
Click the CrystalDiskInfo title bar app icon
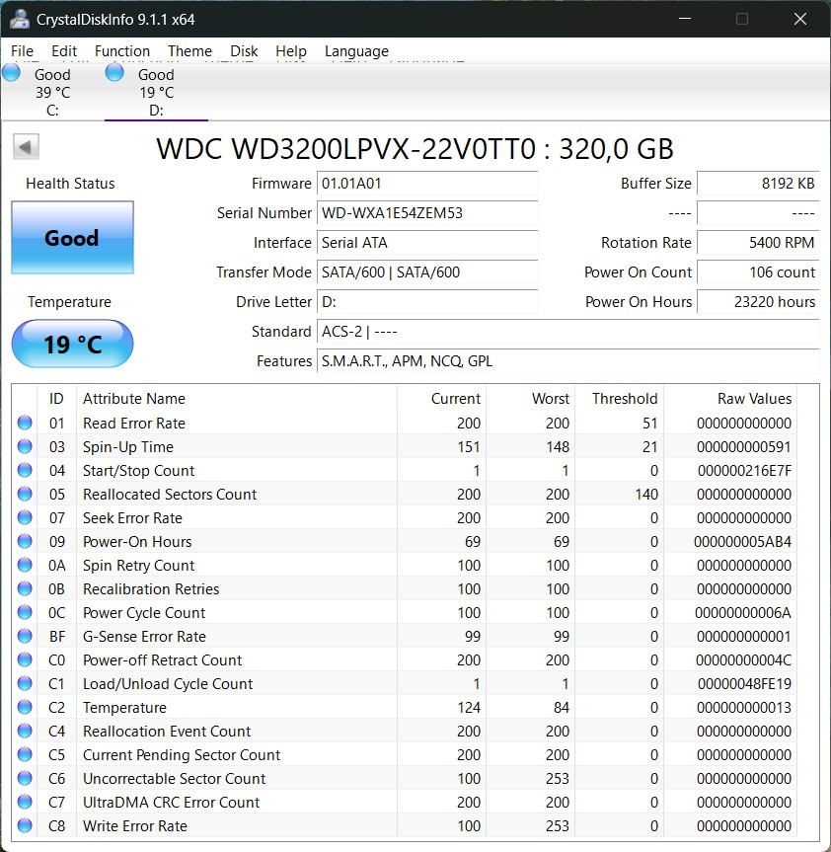click(x=19, y=19)
